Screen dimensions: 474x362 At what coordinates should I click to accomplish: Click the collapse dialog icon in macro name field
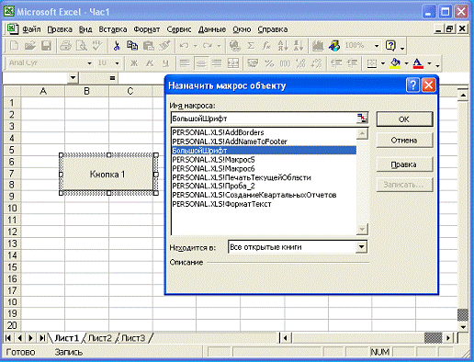(362, 119)
